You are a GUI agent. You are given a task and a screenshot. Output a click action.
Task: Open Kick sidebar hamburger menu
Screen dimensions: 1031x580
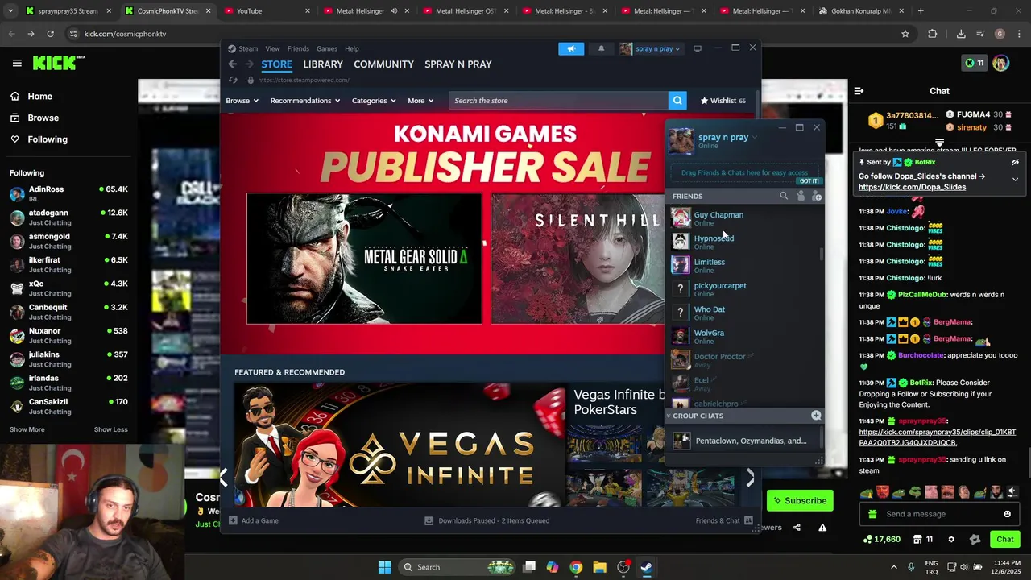click(17, 63)
